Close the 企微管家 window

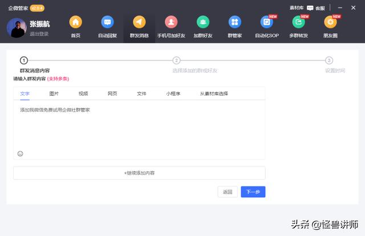pos(354,7)
